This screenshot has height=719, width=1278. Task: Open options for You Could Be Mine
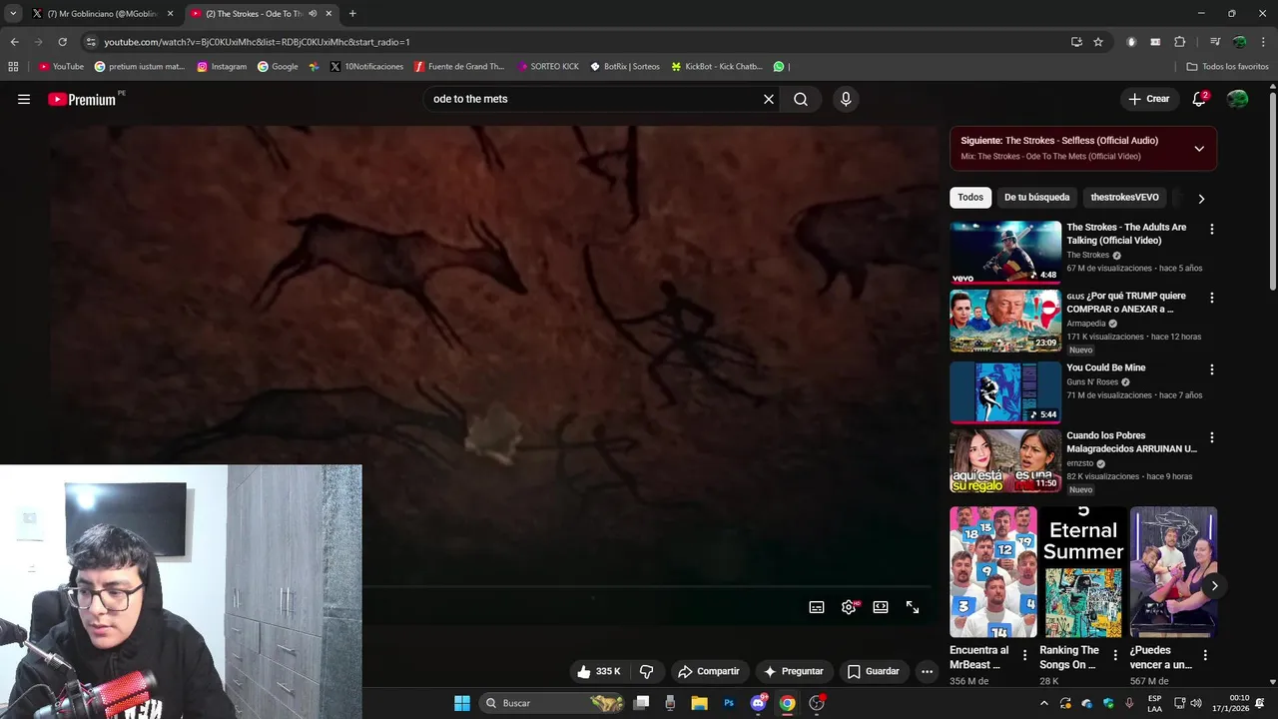click(1212, 369)
